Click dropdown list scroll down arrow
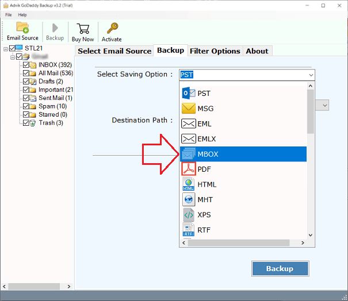Viewport: 348px width, 301px height. click(311, 235)
